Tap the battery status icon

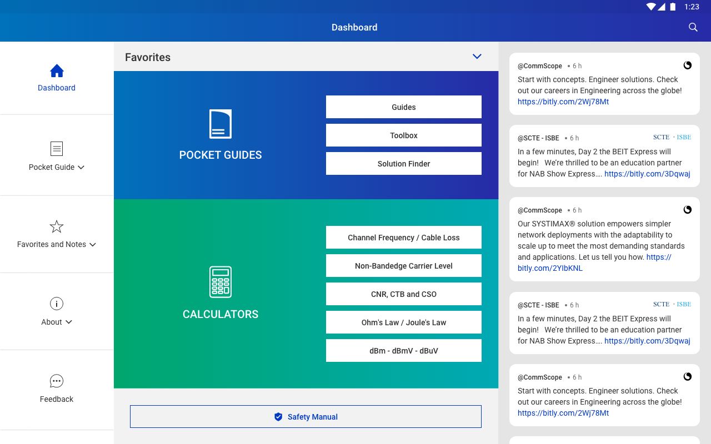click(x=673, y=7)
